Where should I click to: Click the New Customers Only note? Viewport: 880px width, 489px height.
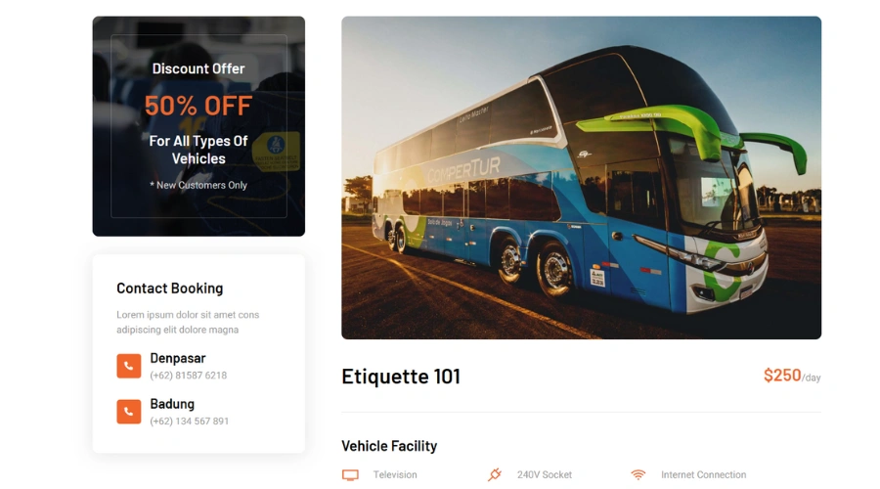point(198,185)
